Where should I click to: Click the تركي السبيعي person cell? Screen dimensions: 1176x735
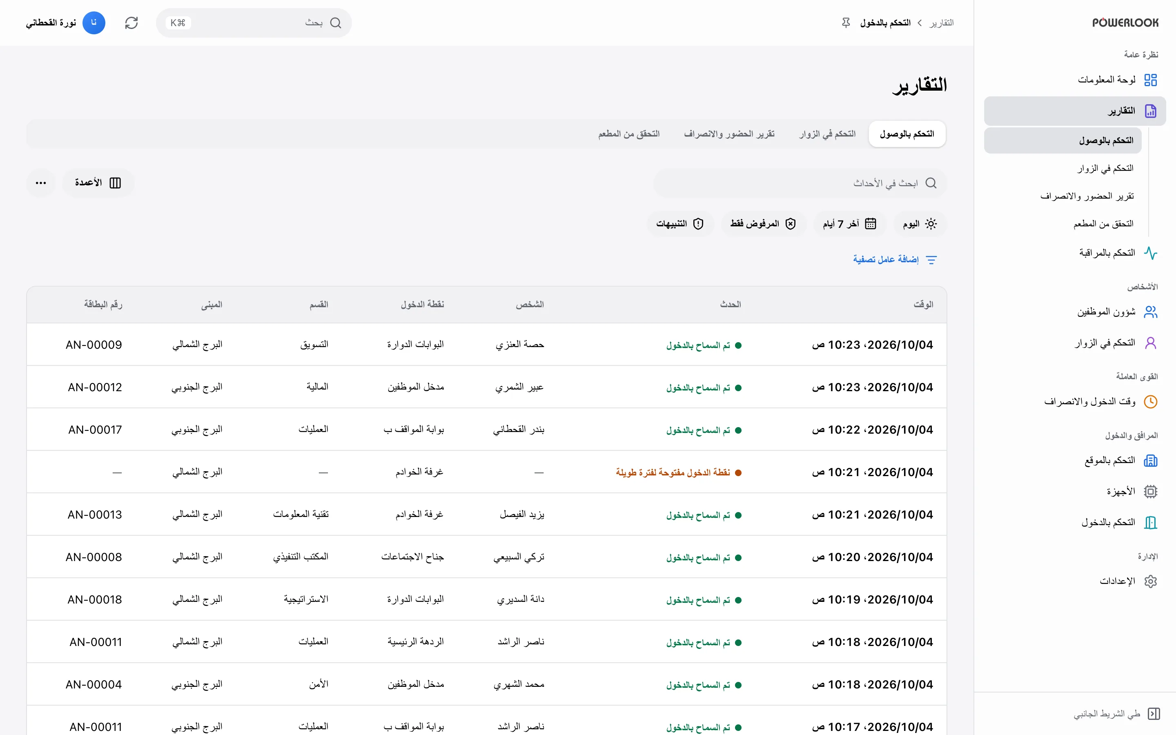(519, 557)
